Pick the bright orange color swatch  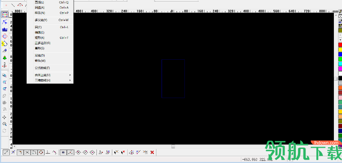click(340, 87)
